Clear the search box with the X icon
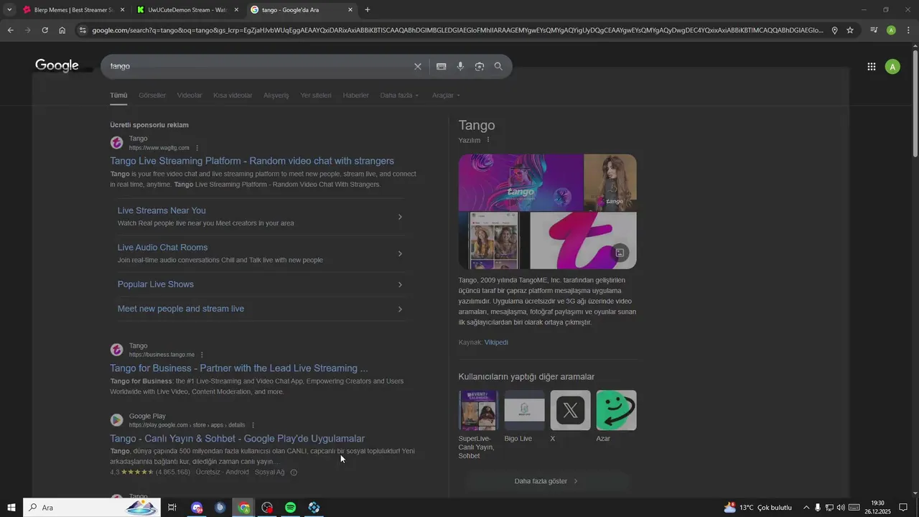 click(417, 66)
